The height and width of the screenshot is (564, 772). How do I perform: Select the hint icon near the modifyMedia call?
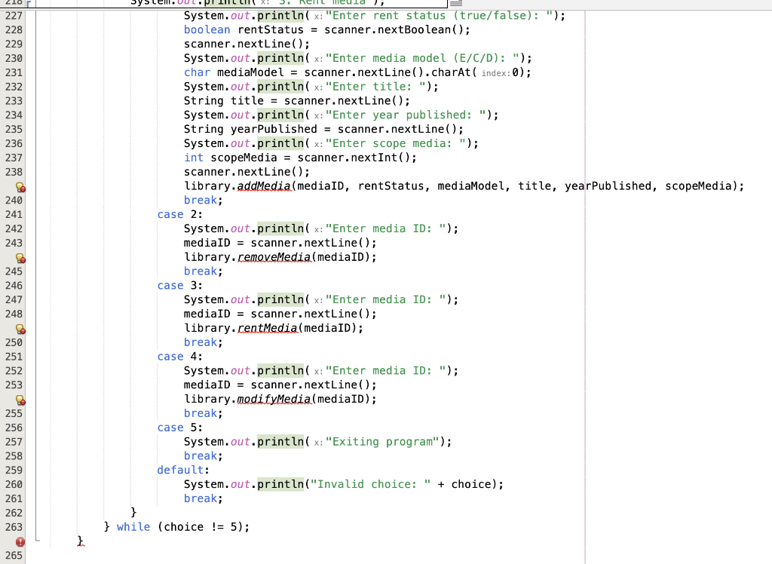click(20, 399)
